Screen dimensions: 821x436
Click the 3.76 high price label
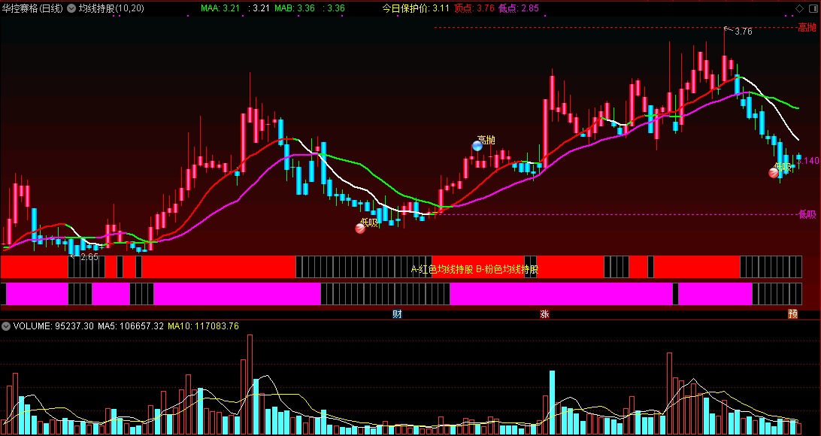pyautogui.click(x=744, y=32)
